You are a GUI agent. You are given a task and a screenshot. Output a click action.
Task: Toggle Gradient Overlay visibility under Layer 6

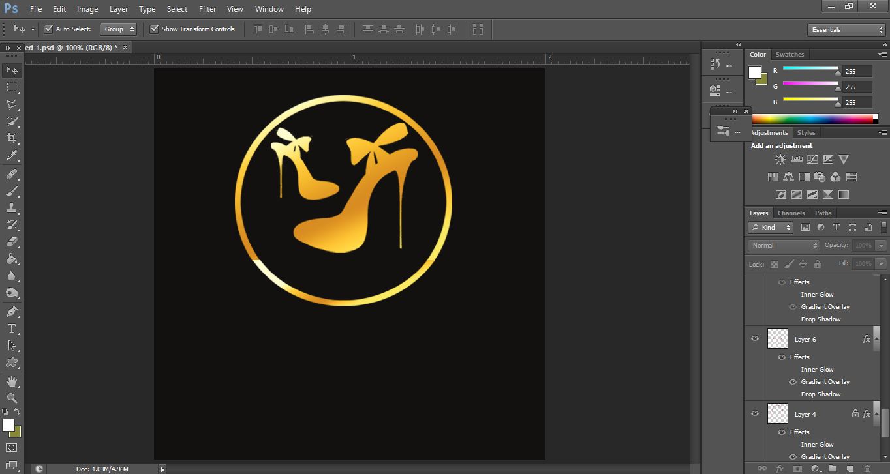point(793,382)
